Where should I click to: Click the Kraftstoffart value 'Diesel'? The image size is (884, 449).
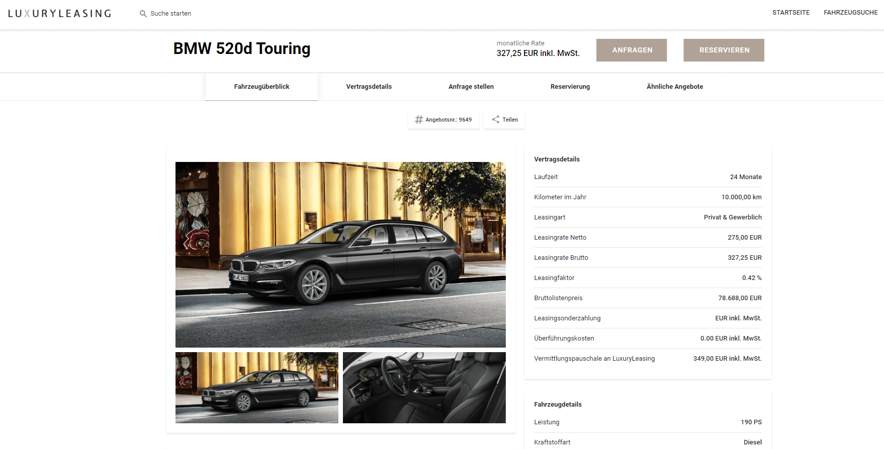[752, 442]
